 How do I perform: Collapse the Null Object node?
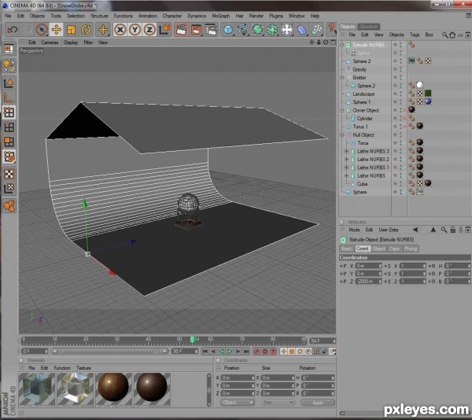(x=342, y=134)
